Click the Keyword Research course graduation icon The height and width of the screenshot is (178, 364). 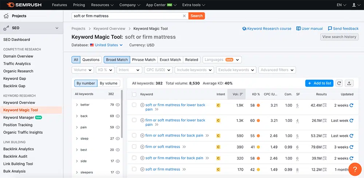pyautogui.click(x=244, y=29)
